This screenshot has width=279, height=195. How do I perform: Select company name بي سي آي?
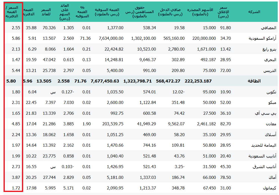point(266,113)
